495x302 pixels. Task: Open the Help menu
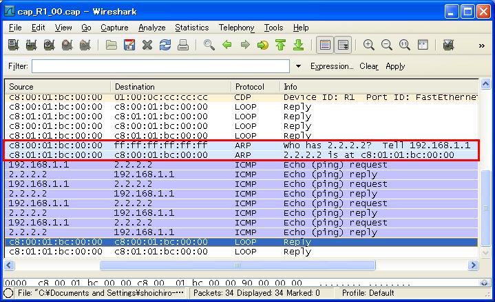301,28
